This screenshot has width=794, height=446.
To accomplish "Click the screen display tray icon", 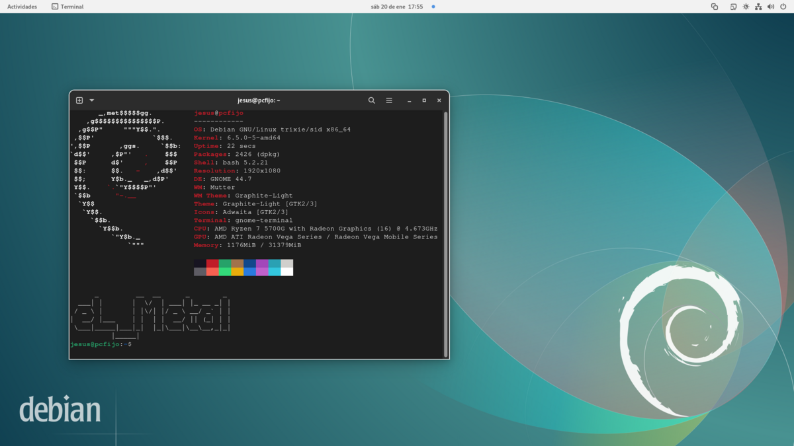I will tap(733, 7).
